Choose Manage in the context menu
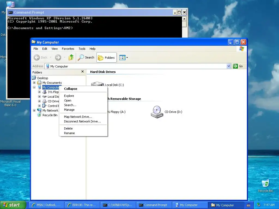The image size is (279, 209). [83, 110]
